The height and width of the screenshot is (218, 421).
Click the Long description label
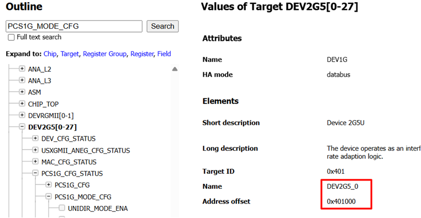click(230, 148)
